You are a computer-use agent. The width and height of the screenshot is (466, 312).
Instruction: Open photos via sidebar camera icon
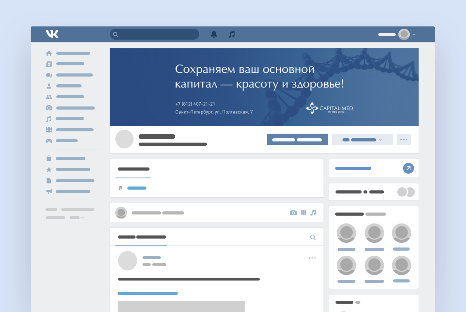tap(49, 108)
